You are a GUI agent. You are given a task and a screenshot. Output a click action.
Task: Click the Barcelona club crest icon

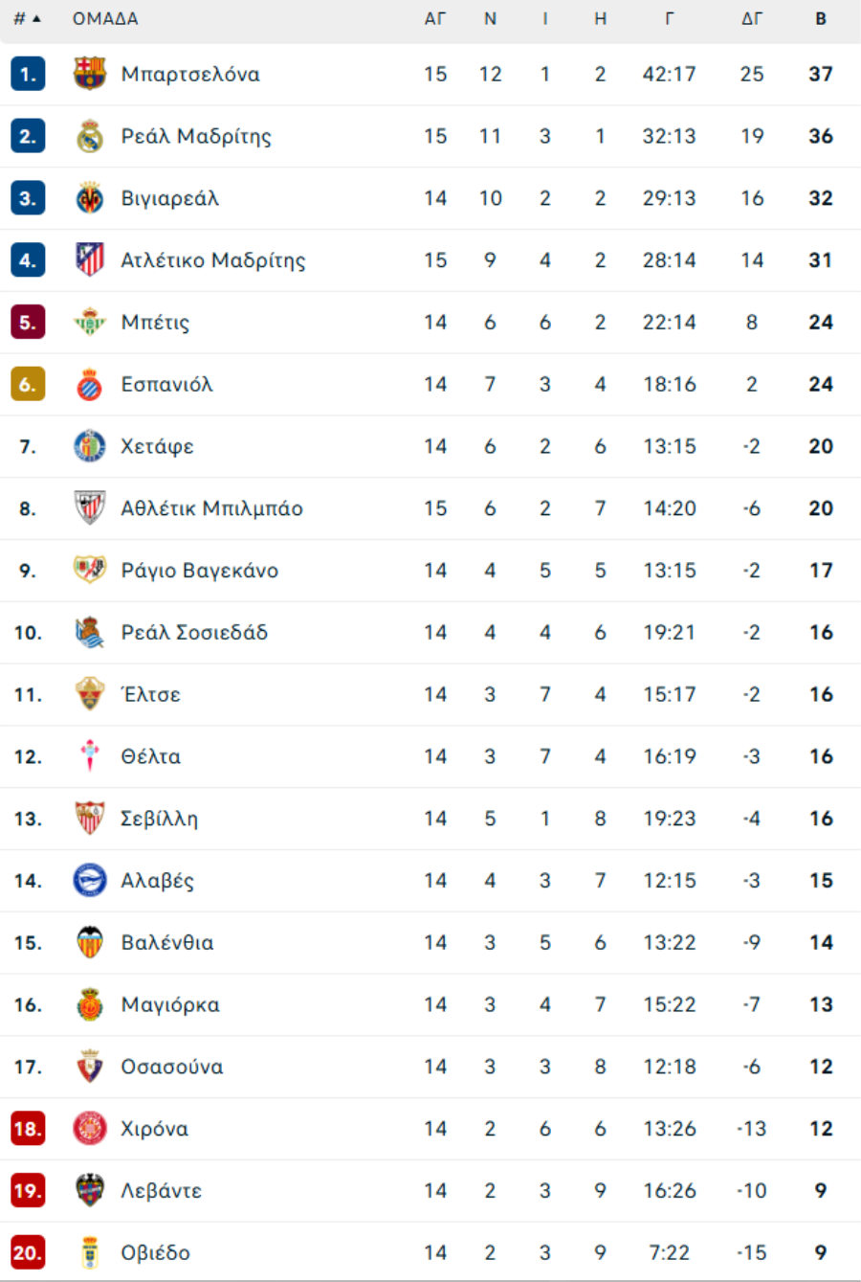pyautogui.click(x=90, y=74)
